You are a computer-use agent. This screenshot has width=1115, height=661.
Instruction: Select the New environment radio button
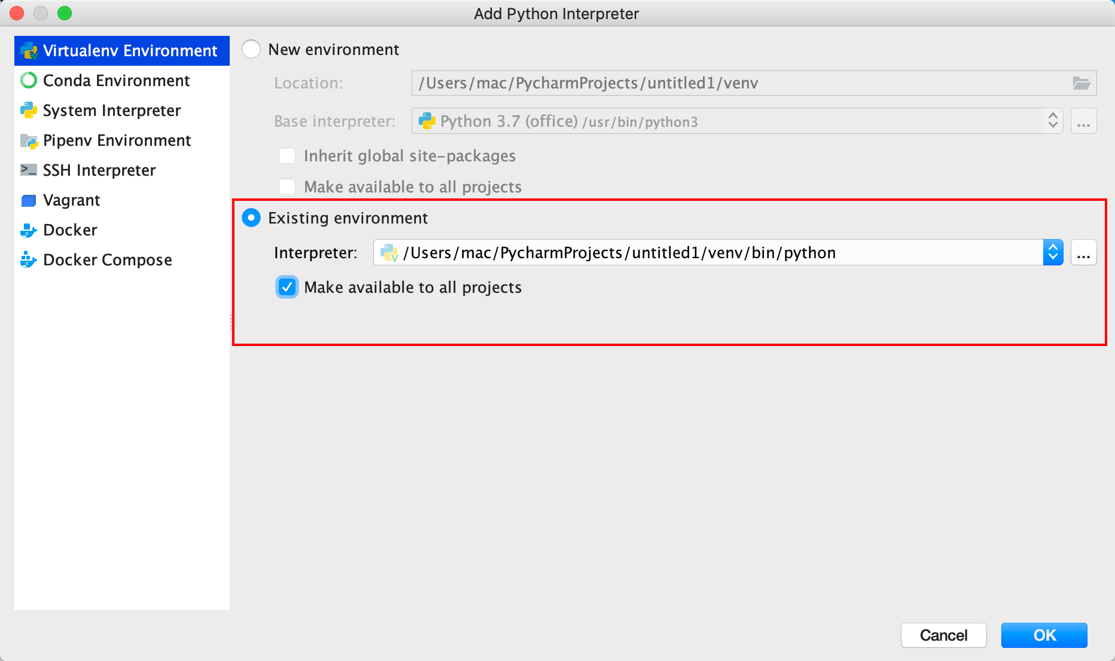[x=251, y=50]
